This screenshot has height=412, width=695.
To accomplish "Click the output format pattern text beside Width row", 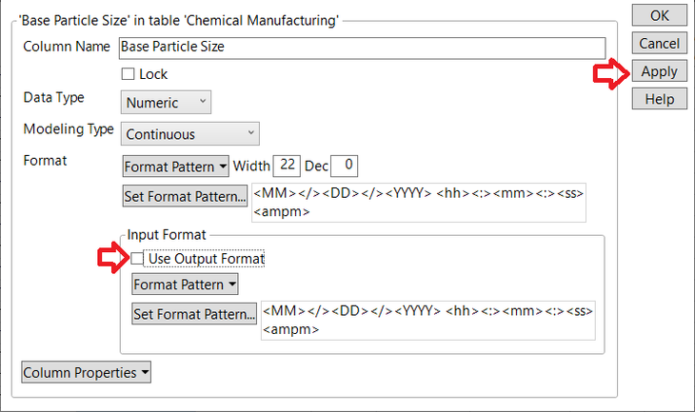I will (419, 203).
